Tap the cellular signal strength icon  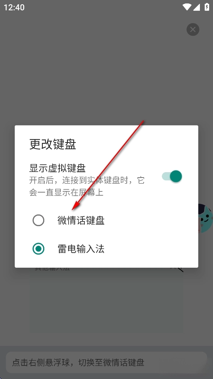[197, 7]
